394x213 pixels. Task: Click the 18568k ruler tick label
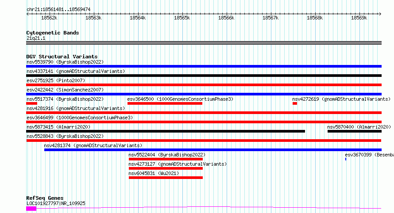315,18
